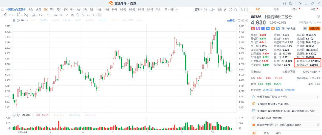
Task: Open the 分析 analysis tab
Action: point(276,9)
